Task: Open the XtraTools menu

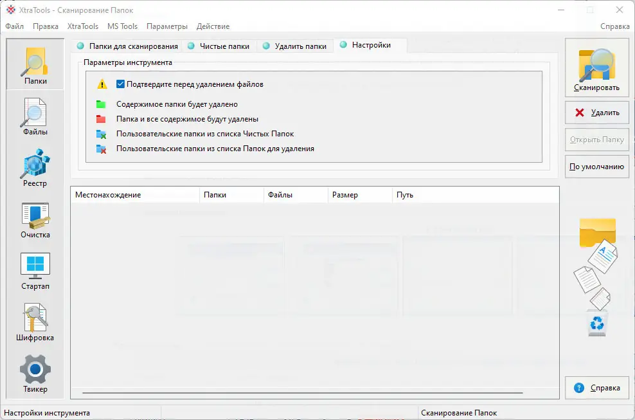Action: point(83,26)
